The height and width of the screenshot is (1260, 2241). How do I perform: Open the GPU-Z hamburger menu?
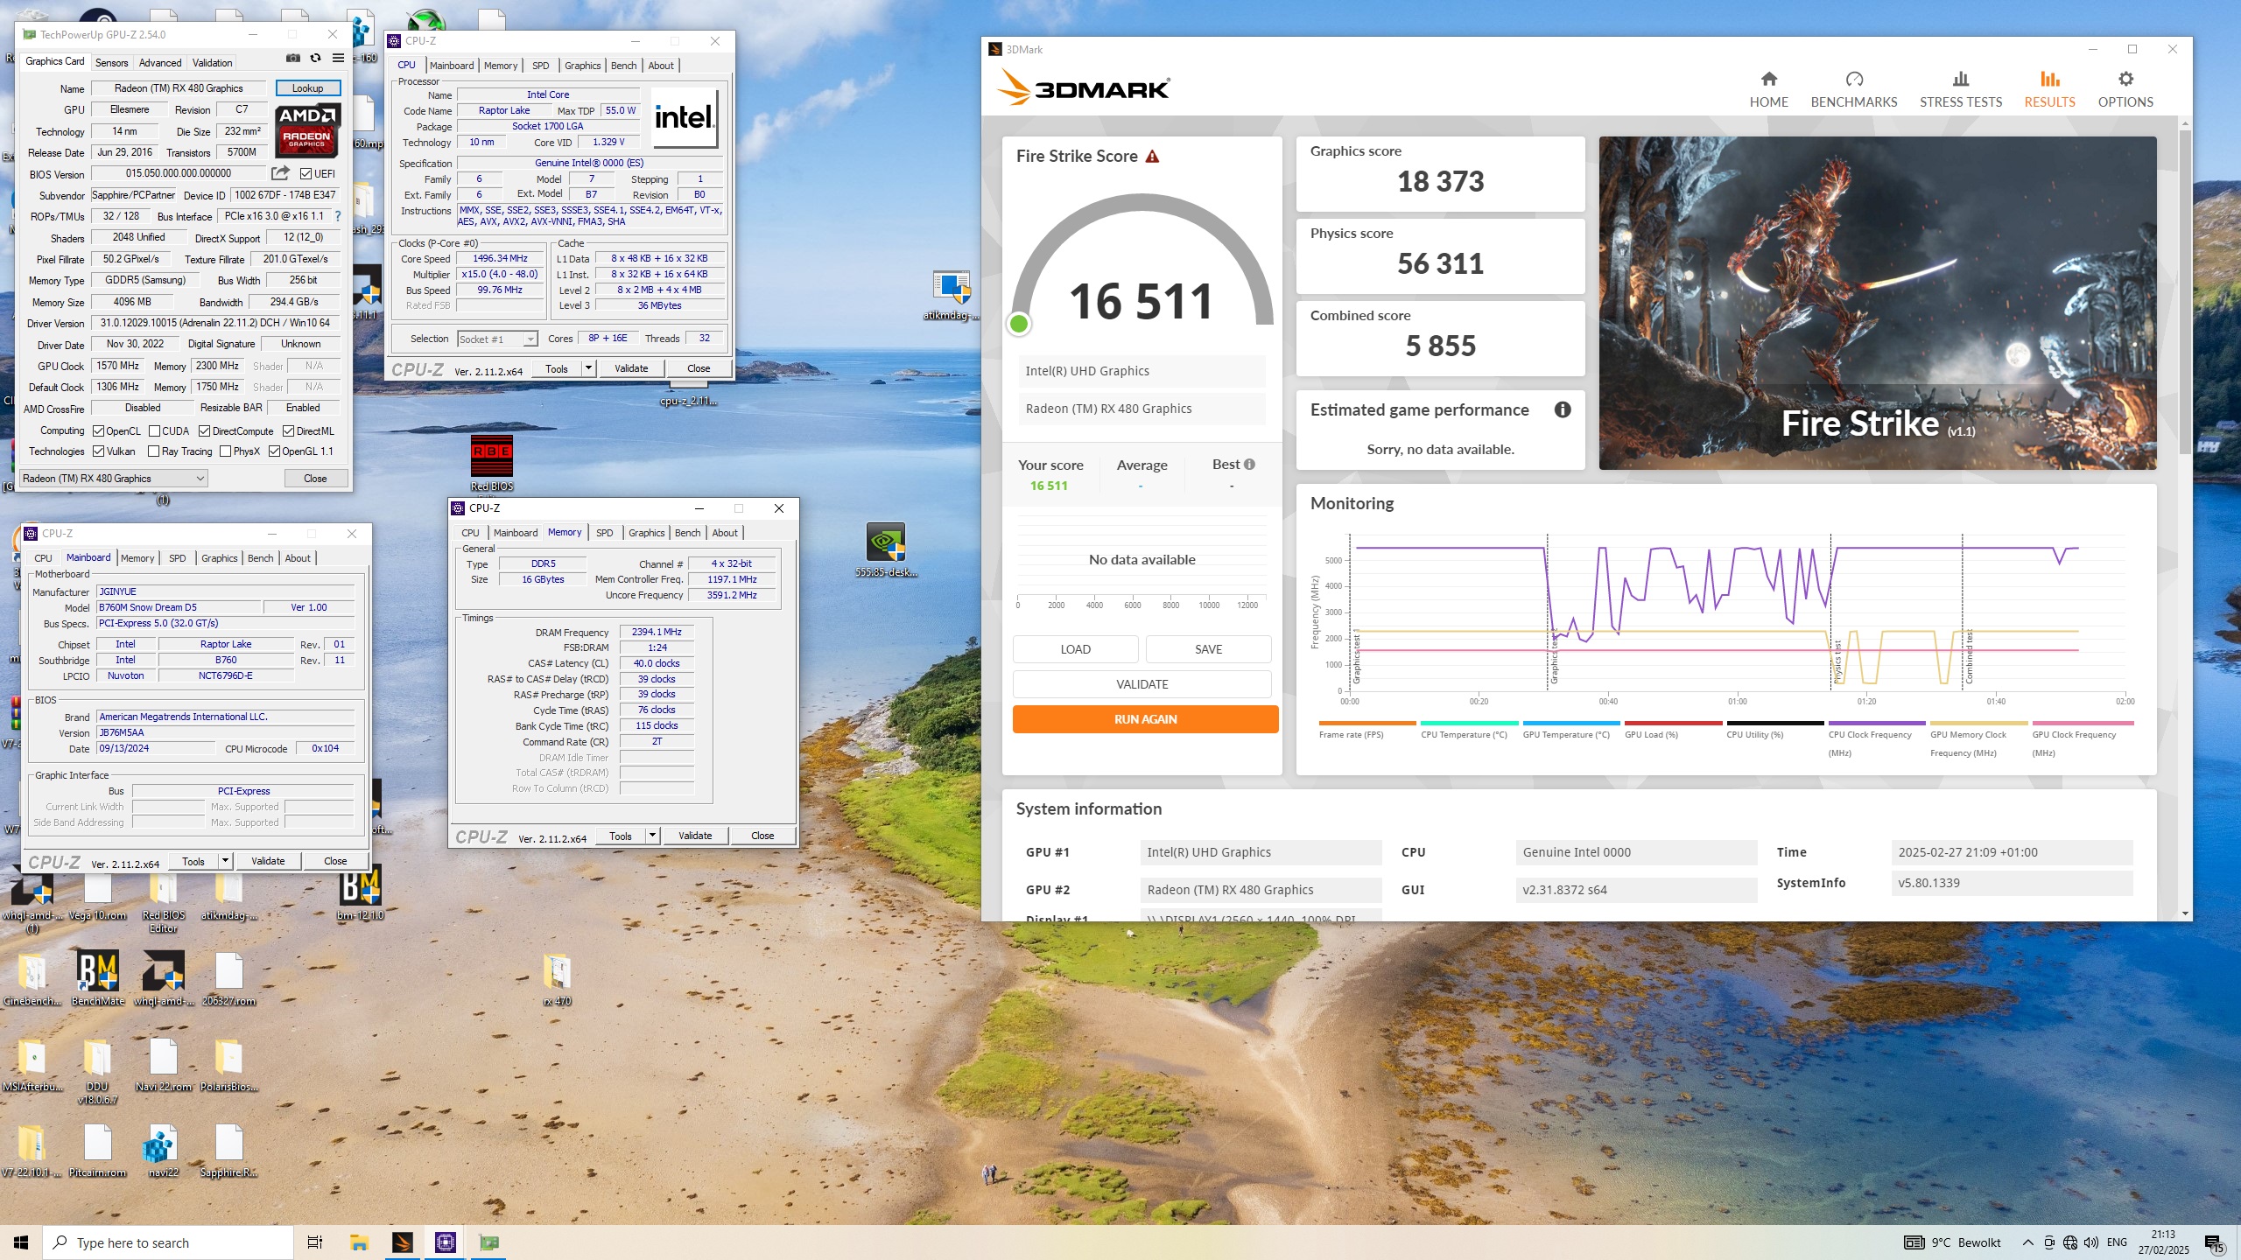click(338, 59)
